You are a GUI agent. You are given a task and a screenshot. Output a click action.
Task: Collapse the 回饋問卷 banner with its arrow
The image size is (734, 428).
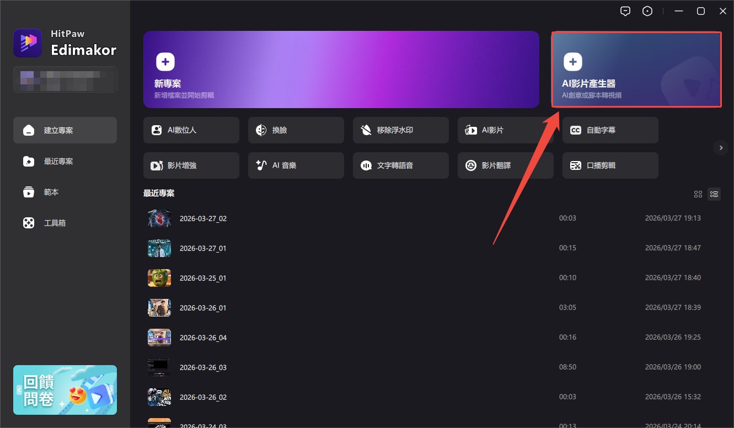(x=20, y=390)
